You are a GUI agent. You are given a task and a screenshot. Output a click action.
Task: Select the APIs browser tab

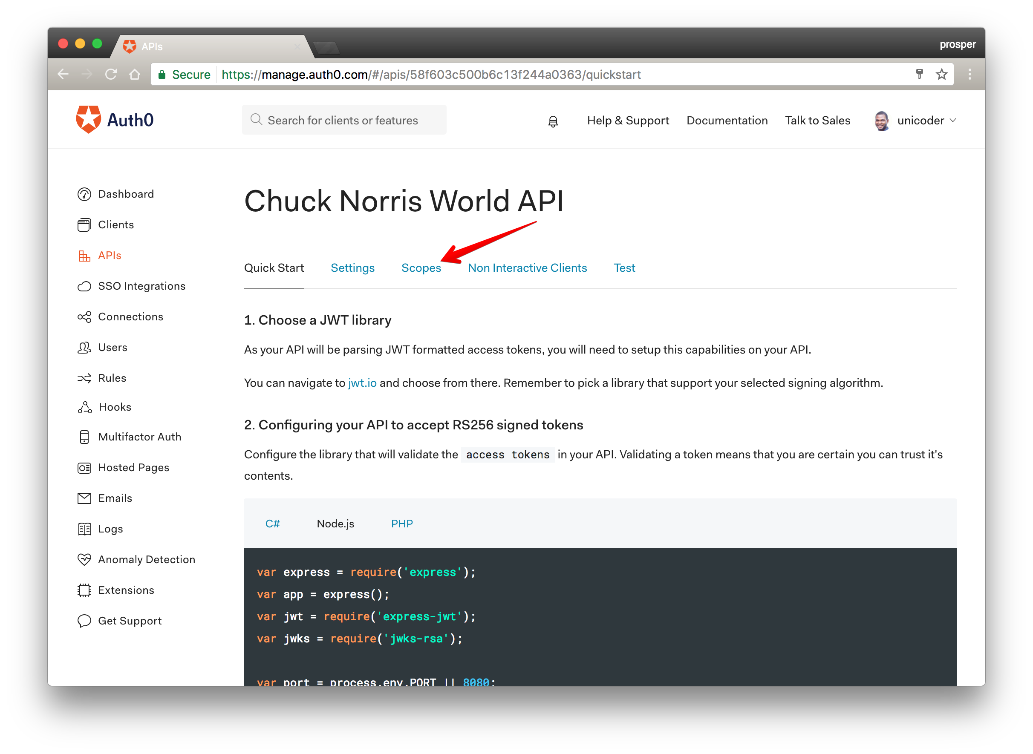pyautogui.click(x=212, y=46)
